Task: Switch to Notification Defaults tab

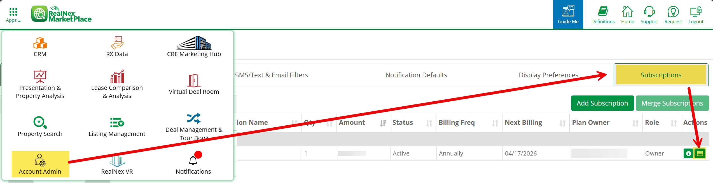Action: 416,75
